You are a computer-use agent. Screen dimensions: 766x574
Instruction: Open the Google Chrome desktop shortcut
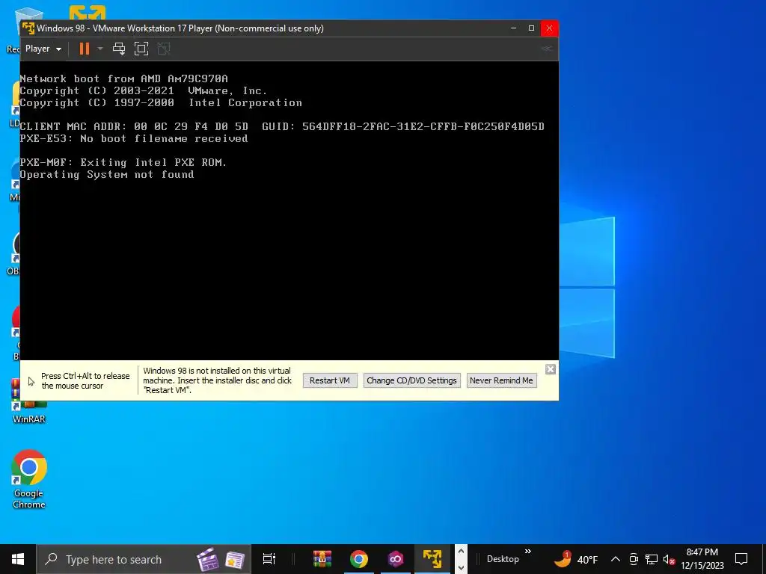point(29,479)
